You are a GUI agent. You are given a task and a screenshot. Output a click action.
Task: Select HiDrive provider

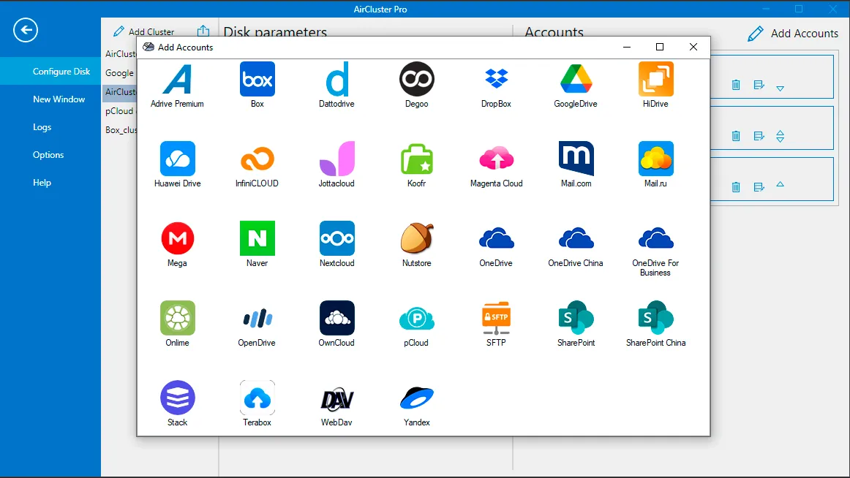(655, 80)
